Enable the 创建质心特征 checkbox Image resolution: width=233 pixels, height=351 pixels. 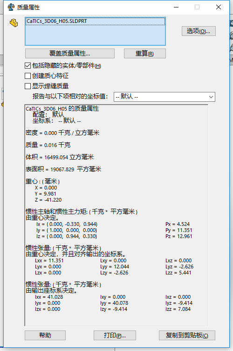(x=27, y=76)
